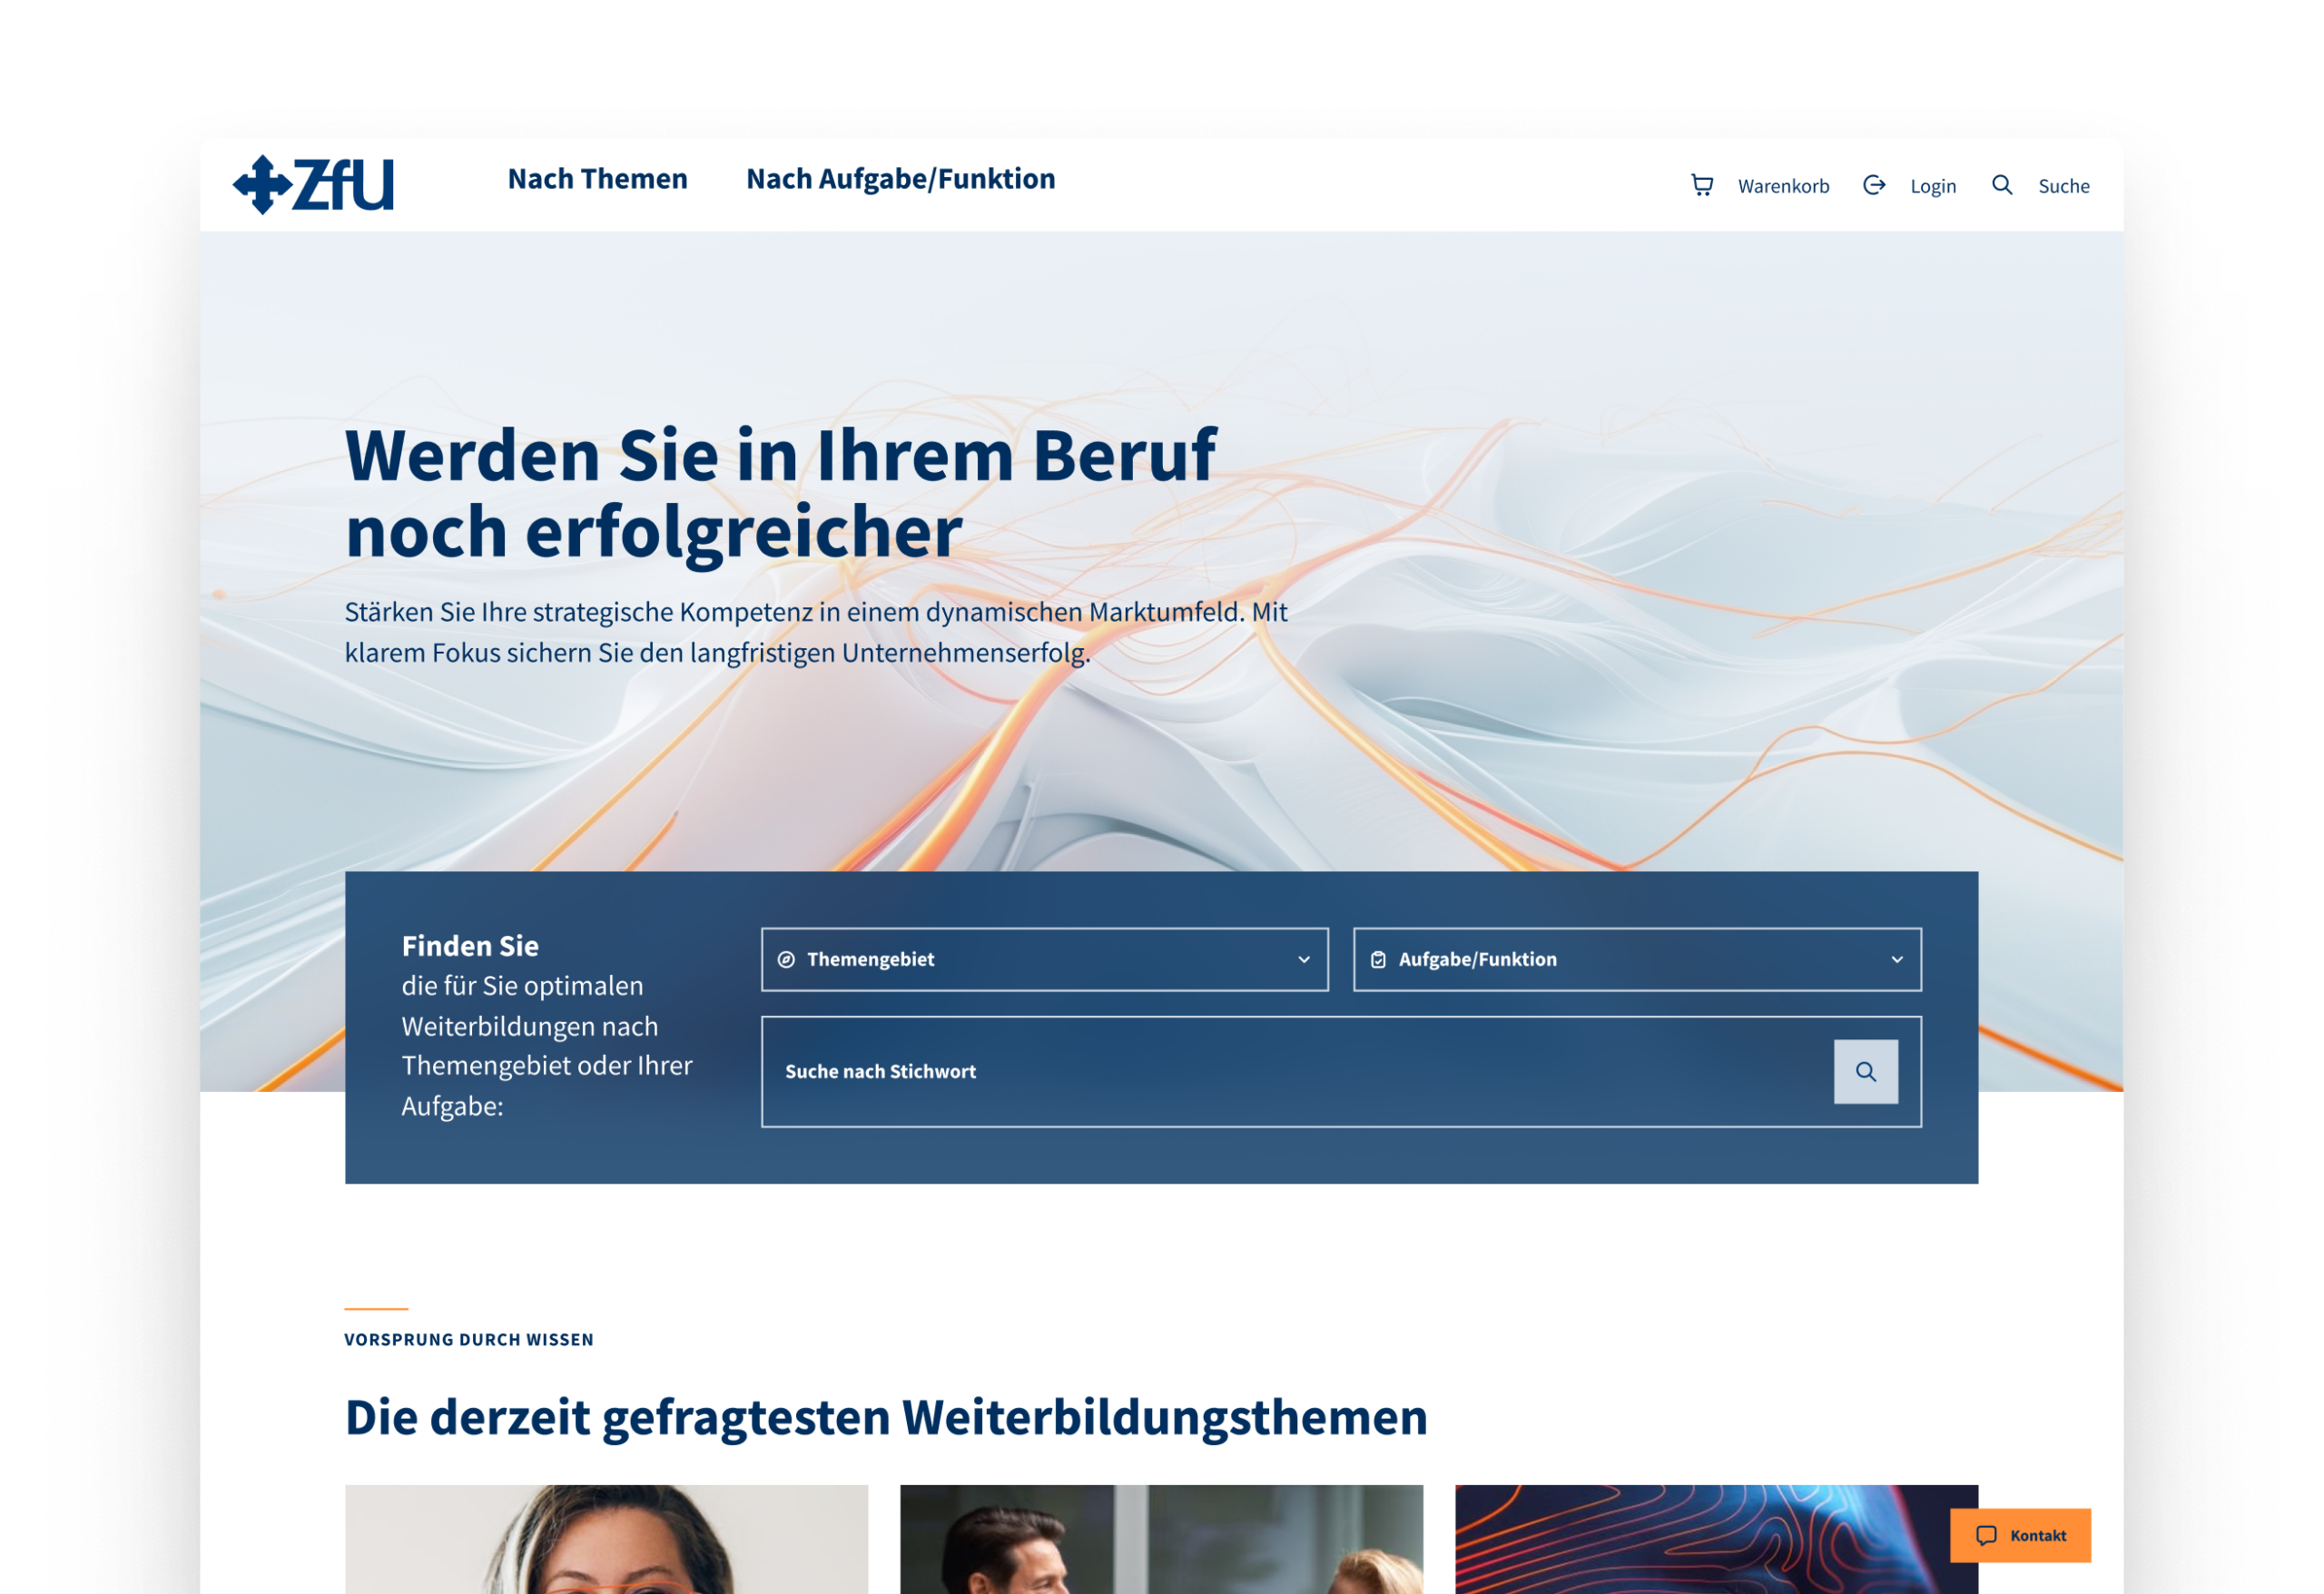The image size is (2324, 1594).
Task: Open the woman portrait course thumbnail
Action: point(606,1539)
